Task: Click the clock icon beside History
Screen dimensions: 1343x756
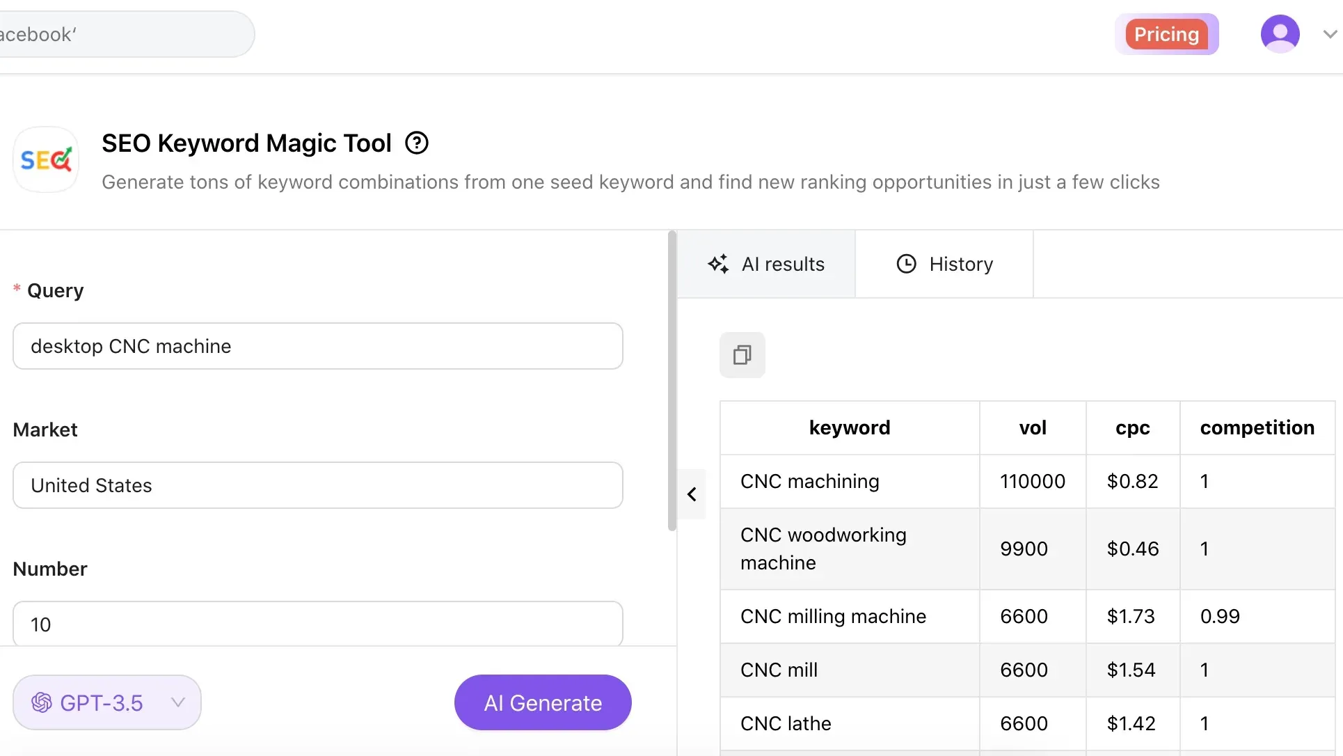Action: 906,264
